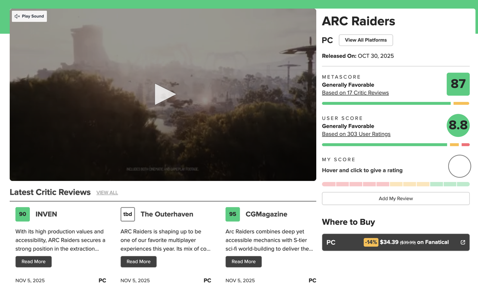Image resolution: width=478 pixels, height=294 pixels.
Task: Open VIEW ALL critic reviews link
Action: click(x=107, y=193)
